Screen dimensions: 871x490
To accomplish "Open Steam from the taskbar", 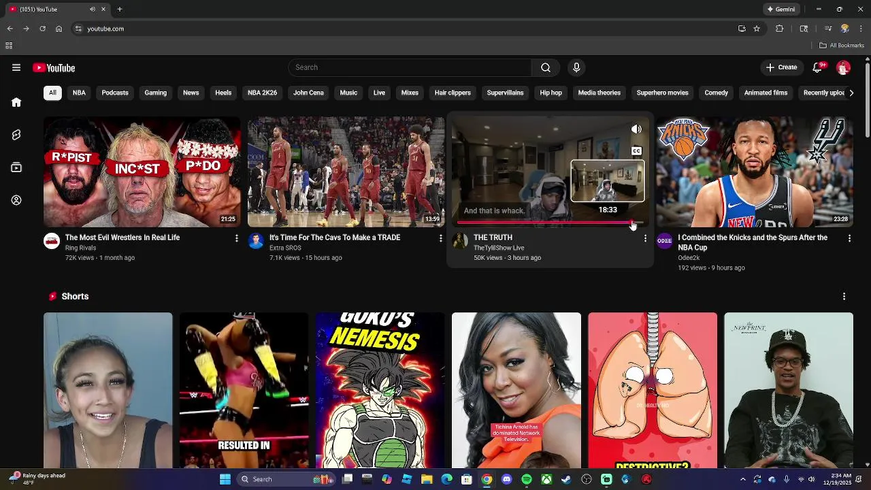I will [566, 479].
